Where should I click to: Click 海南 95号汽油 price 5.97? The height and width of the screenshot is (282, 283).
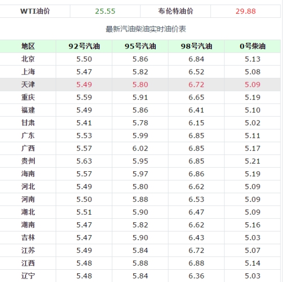pos(140,174)
